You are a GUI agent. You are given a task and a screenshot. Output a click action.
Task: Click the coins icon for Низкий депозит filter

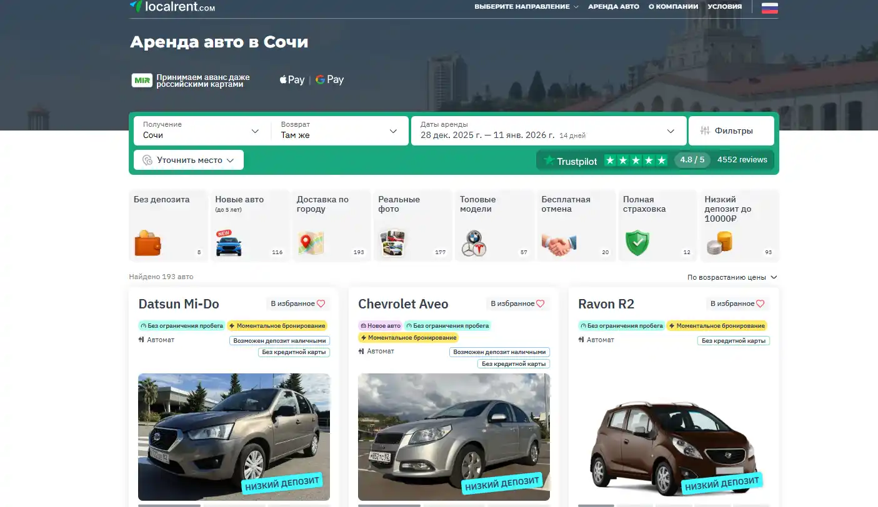(x=719, y=242)
